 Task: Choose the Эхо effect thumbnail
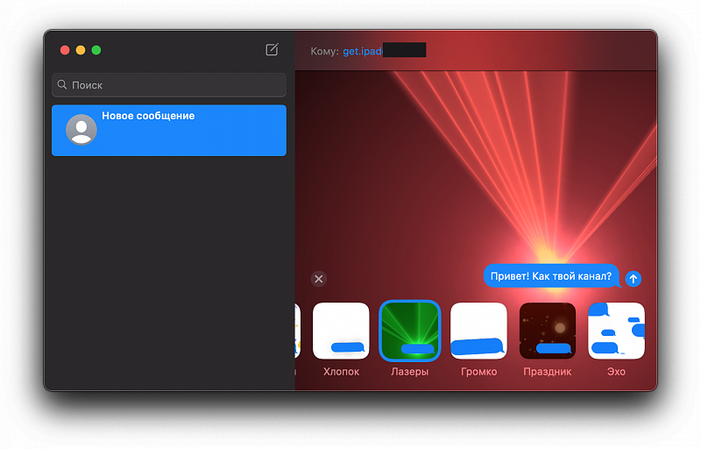tap(617, 331)
